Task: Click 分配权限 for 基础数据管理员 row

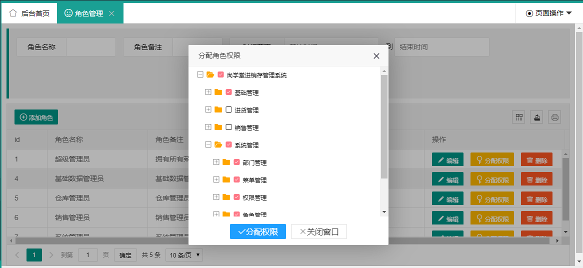Action: [492, 180]
